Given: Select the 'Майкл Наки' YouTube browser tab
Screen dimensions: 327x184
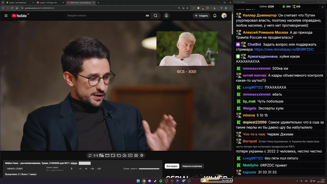Looking at the screenshot, I should [80, 3].
